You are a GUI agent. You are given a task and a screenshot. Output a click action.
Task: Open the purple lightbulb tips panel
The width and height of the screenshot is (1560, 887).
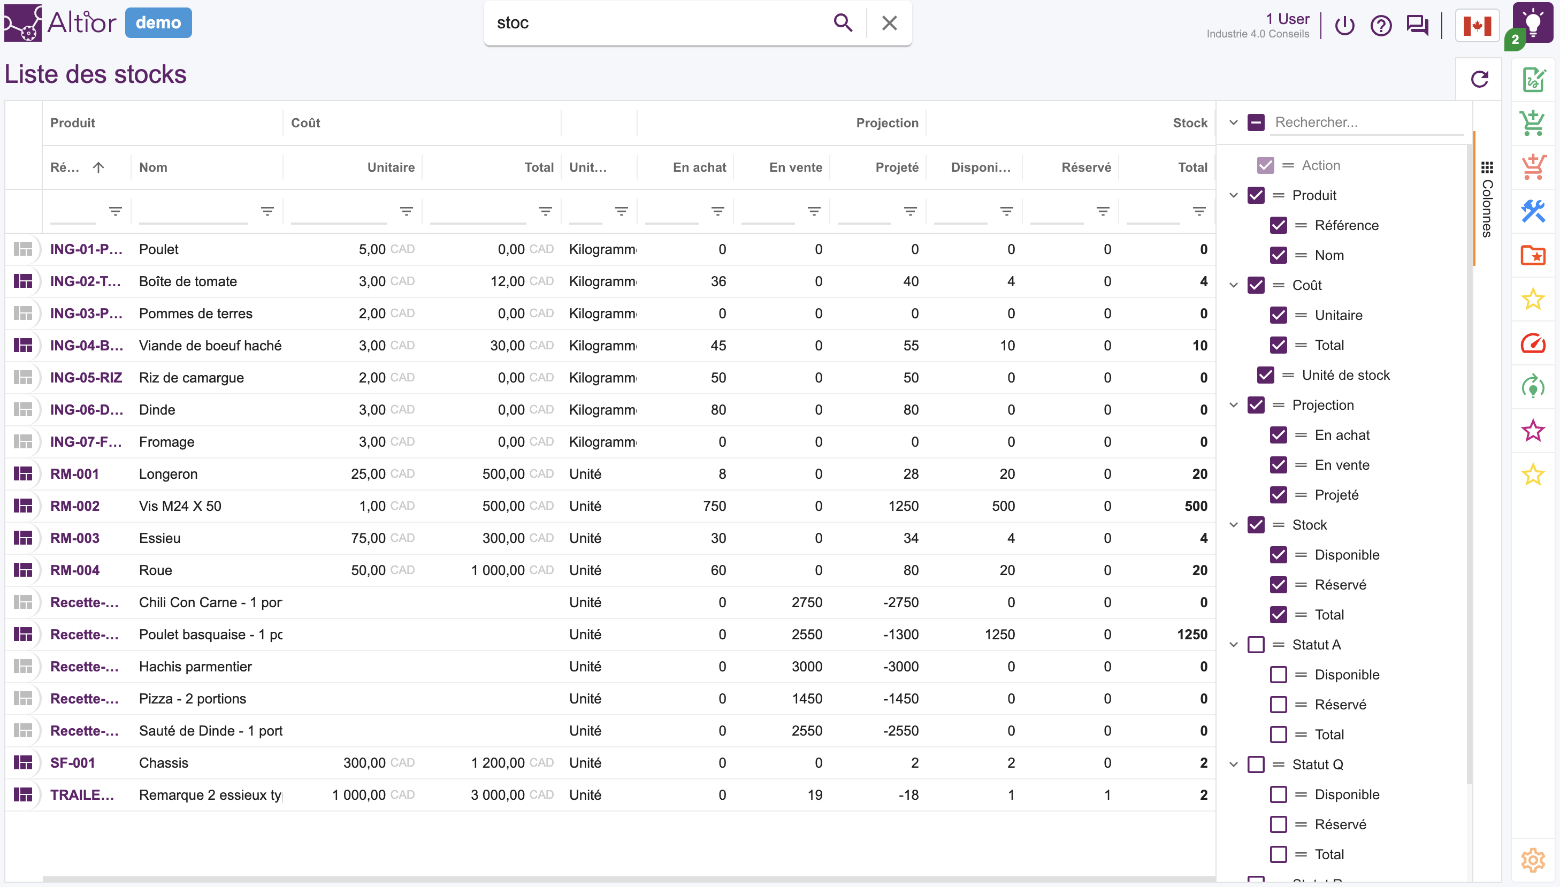coord(1533,22)
